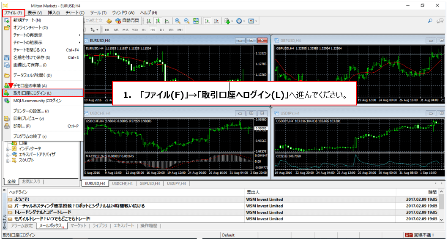
Task: Select the MN timeframe
Action: 180,30
